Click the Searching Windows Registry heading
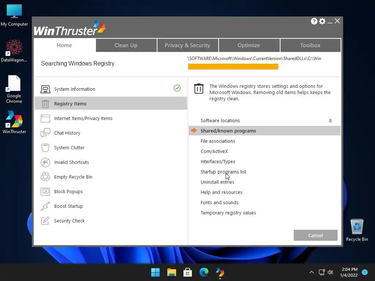Viewport: 375px width, 281px height. [x=78, y=64]
